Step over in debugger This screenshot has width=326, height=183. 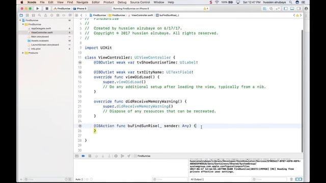(96, 156)
